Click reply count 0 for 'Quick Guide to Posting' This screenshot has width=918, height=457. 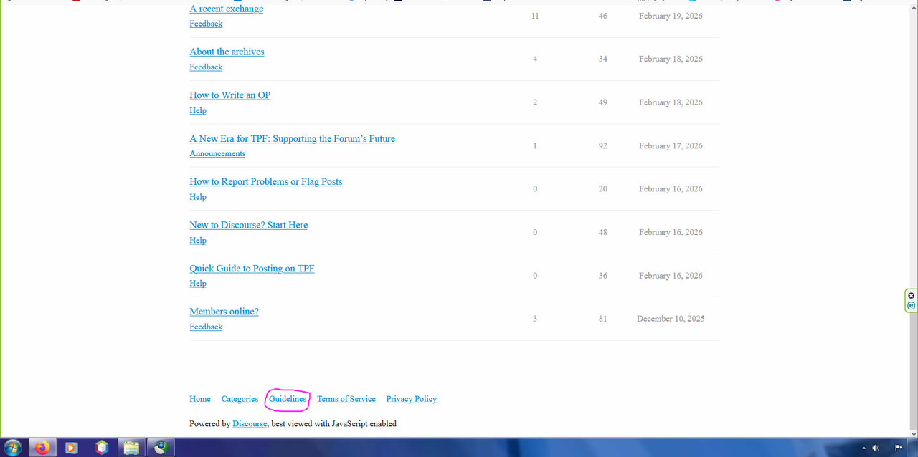(x=535, y=276)
